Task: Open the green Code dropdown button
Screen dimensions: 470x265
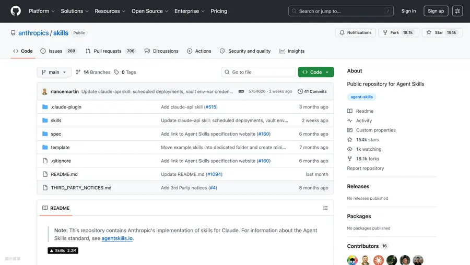Action: 315,72
